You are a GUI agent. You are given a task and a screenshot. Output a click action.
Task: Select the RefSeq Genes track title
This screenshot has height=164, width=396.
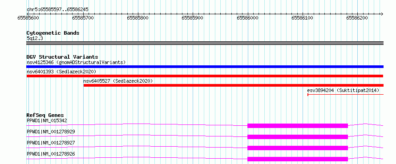[x=45, y=116]
